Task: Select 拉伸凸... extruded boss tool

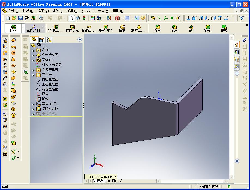Action: click(x=55, y=28)
